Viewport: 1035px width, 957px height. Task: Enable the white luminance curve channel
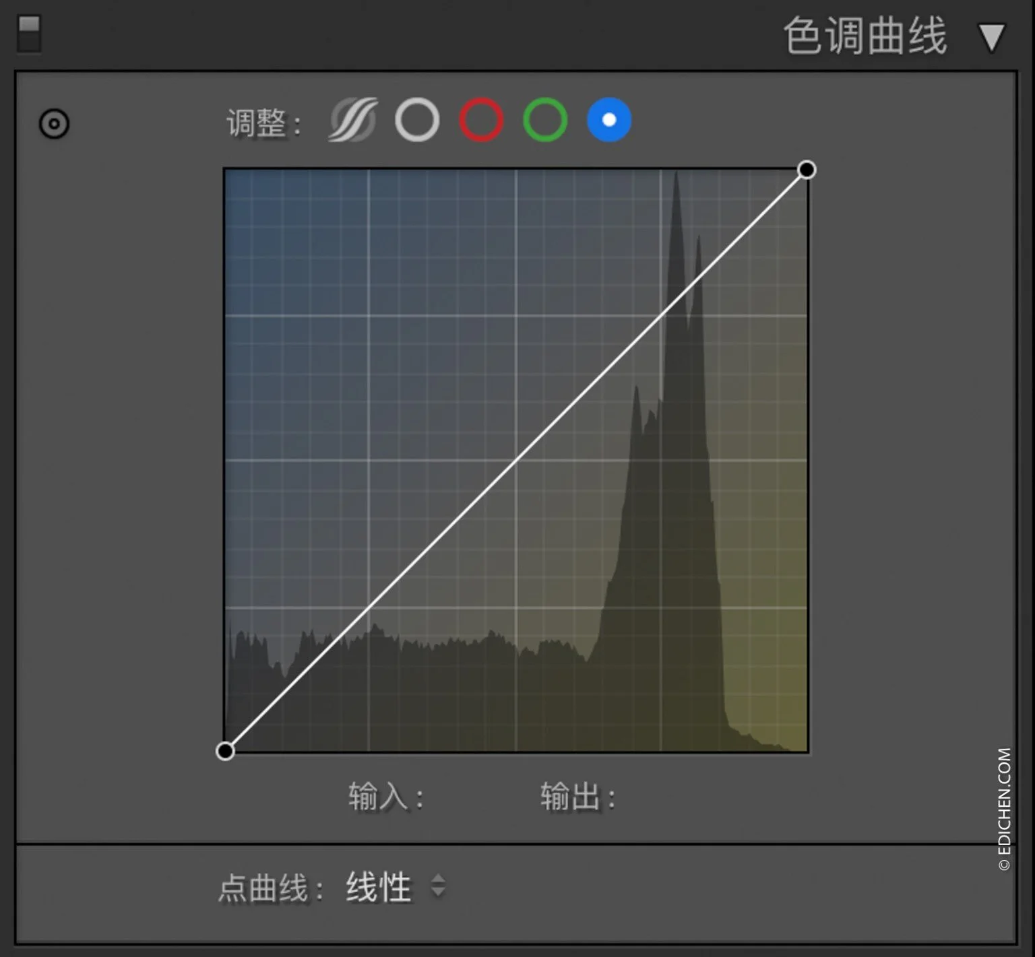416,120
